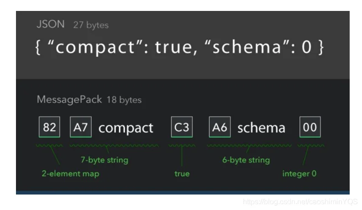Click the C3 byte box
Viewport: 362px width, 210px height.
[x=182, y=127]
